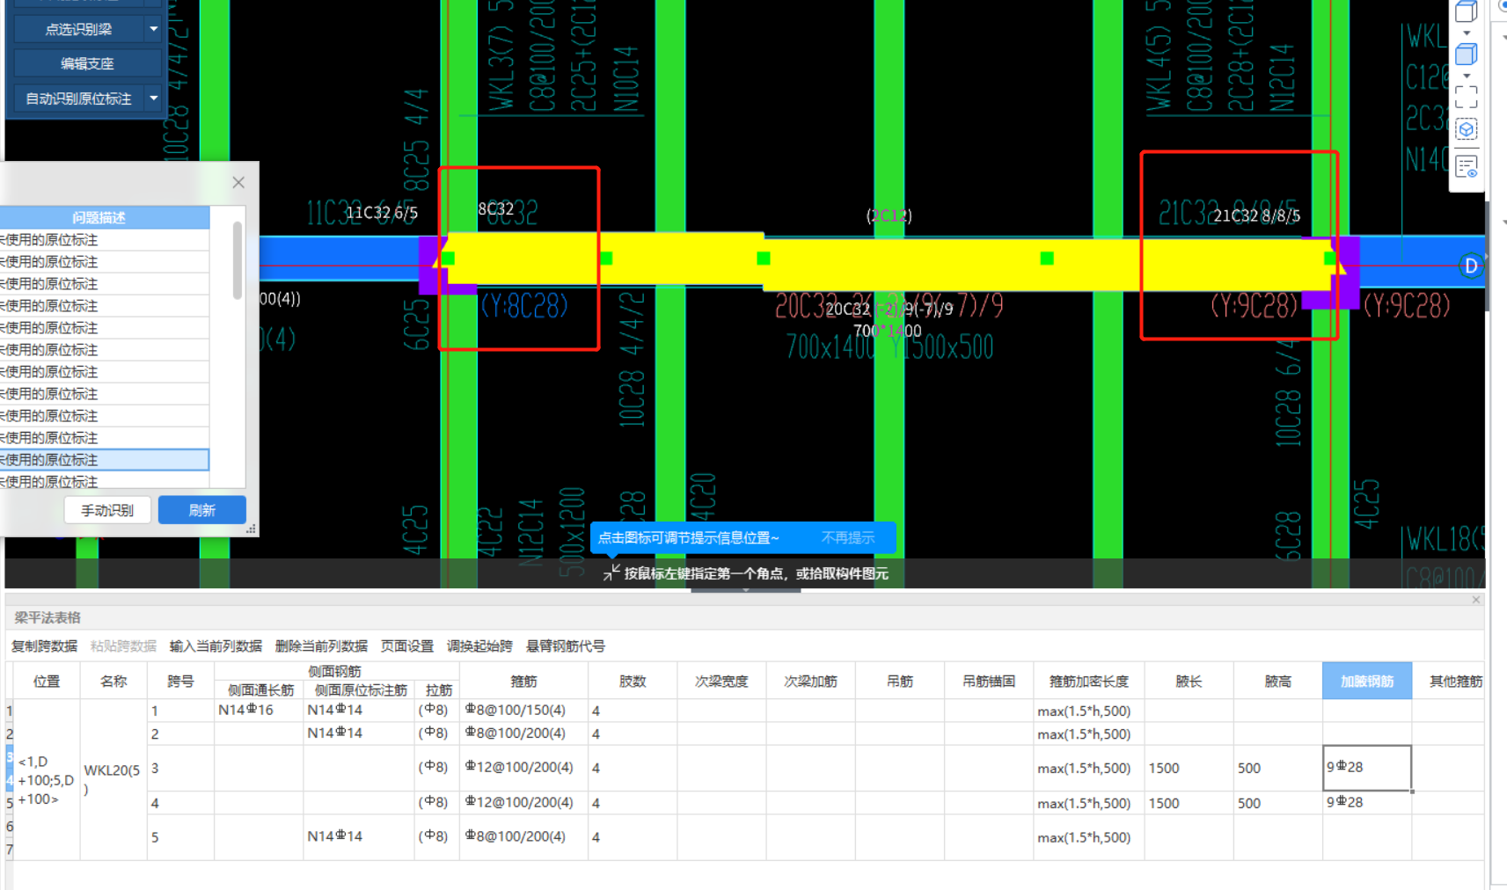Activate the dashed-square box selection icon
Screen dimensions: 1507x890
click(1466, 97)
